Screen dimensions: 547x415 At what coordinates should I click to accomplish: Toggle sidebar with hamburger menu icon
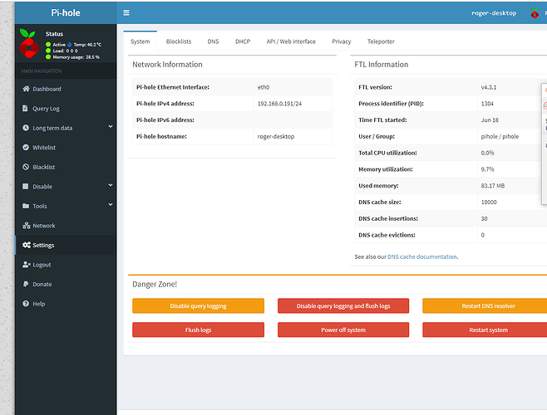tap(126, 13)
